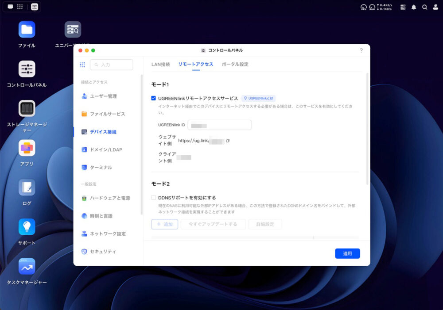The height and width of the screenshot is (310, 443).
Task: Click the grid icon beside sidebar search field
Action: (82, 65)
